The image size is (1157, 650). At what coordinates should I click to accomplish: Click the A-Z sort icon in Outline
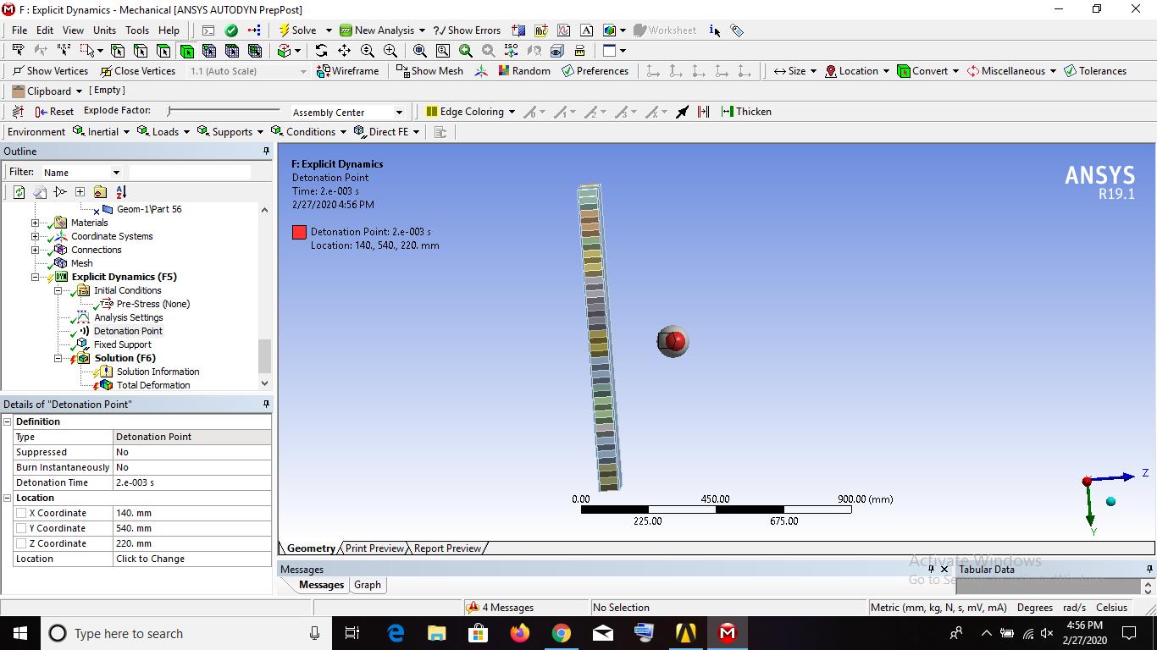[x=120, y=192]
